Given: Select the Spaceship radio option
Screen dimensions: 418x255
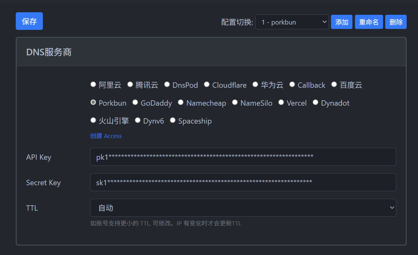Looking at the screenshot, I should [x=172, y=120].
